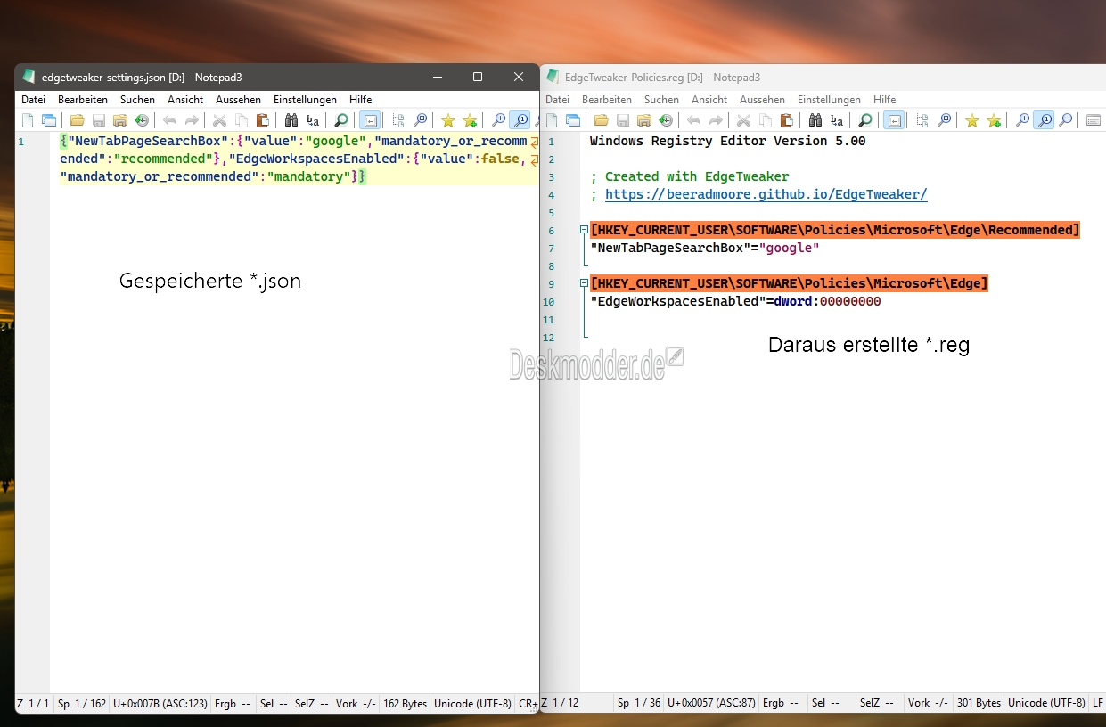Click Open folder icon in reg window toolbar
This screenshot has width=1106, height=727.
[602, 120]
